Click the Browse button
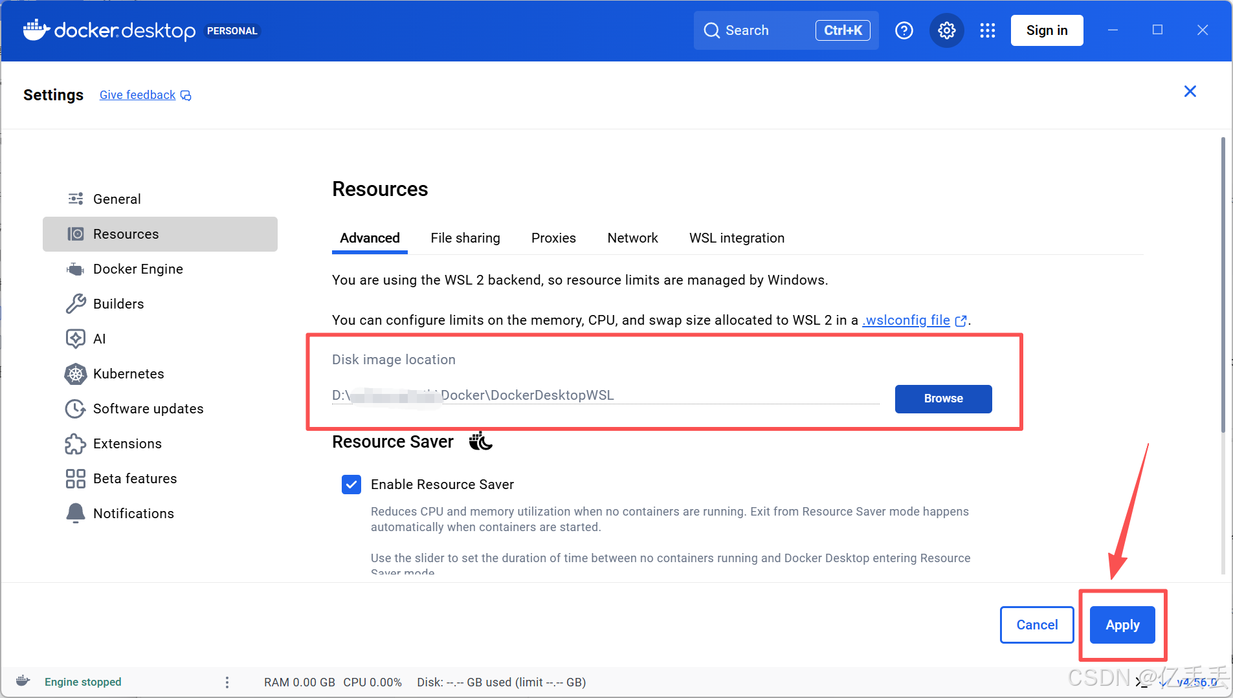This screenshot has height=698, width=1233. point(943,398)
